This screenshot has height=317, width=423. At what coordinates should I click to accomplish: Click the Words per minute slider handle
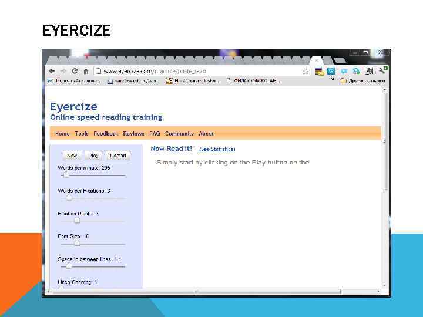pos(66,175)
